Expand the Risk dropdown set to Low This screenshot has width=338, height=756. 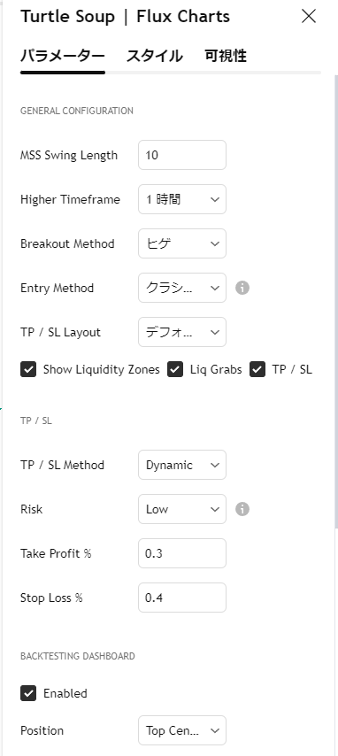click(x=182, y=509)
